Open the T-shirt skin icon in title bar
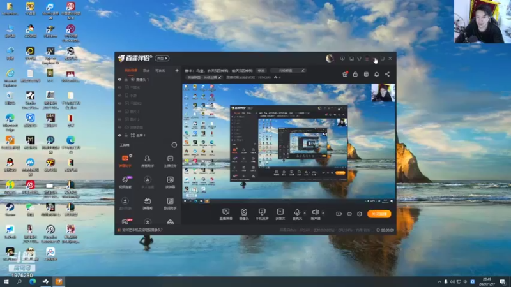The image size is (511, 287). coord(359,59)
